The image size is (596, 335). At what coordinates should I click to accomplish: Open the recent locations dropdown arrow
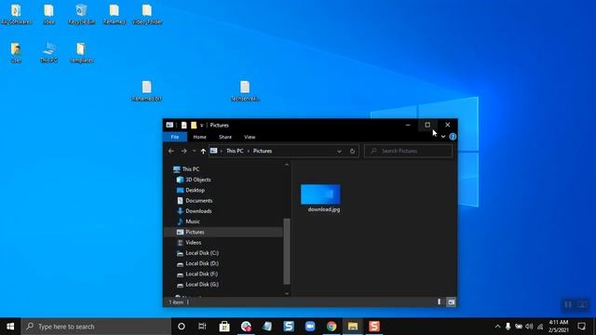(x=195, y=151)
